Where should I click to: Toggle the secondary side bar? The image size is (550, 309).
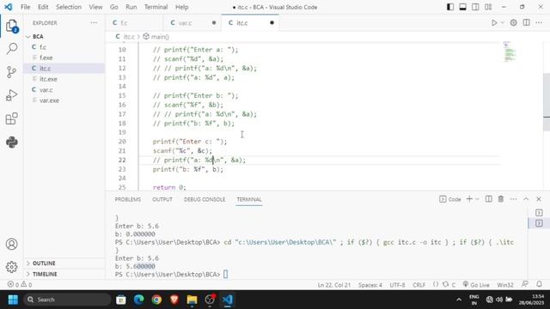(x=475, y=7)
